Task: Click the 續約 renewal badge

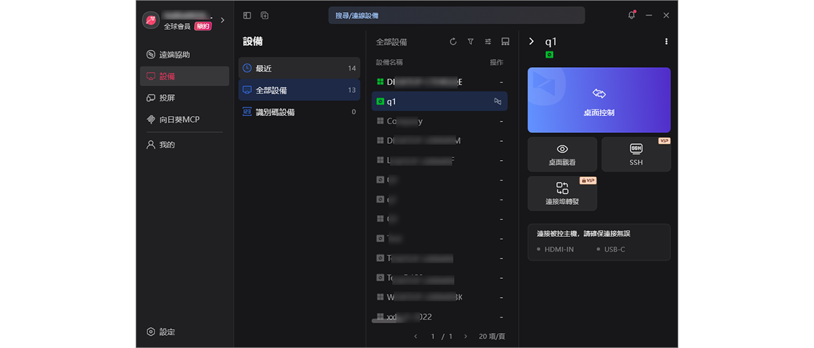Action: (202, 26)
